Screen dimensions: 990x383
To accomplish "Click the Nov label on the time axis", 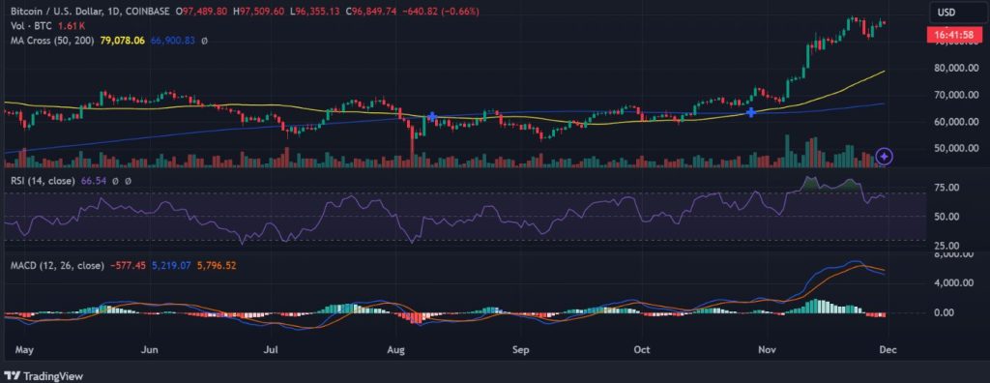I will point(767,349).
